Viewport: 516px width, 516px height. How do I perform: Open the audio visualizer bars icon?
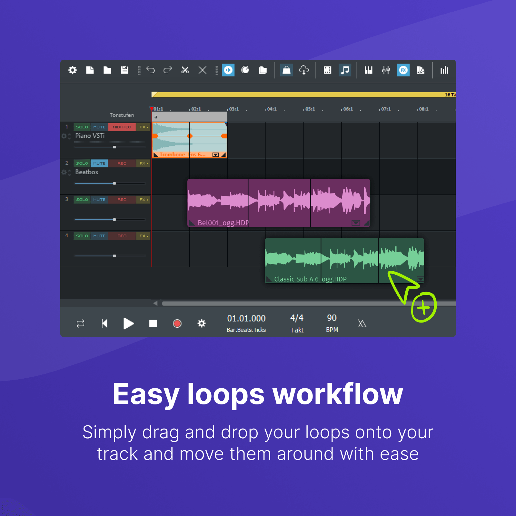(444, 70)
